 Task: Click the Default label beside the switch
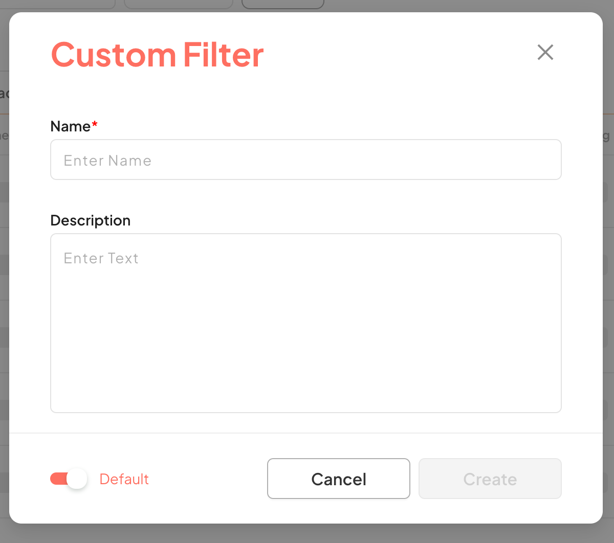(124, 479)
